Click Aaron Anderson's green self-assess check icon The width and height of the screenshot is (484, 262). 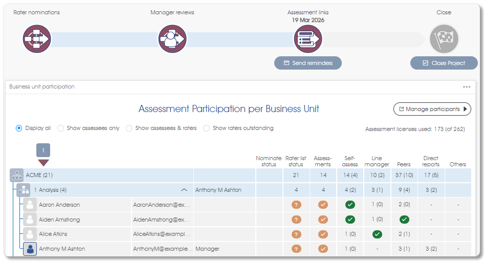pos(350,205)
